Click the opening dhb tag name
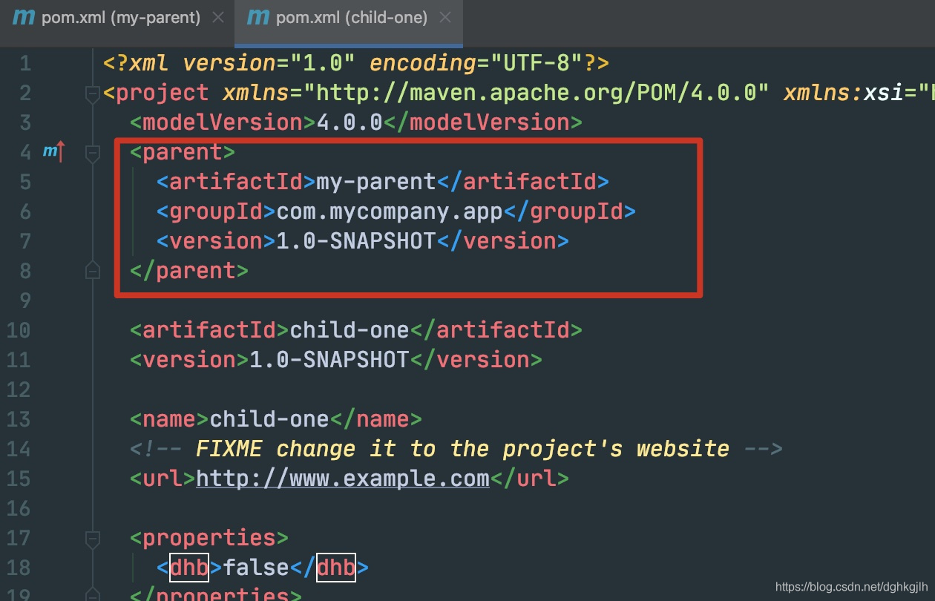Viewport: 935px width, 601px height. click(189, 568)
